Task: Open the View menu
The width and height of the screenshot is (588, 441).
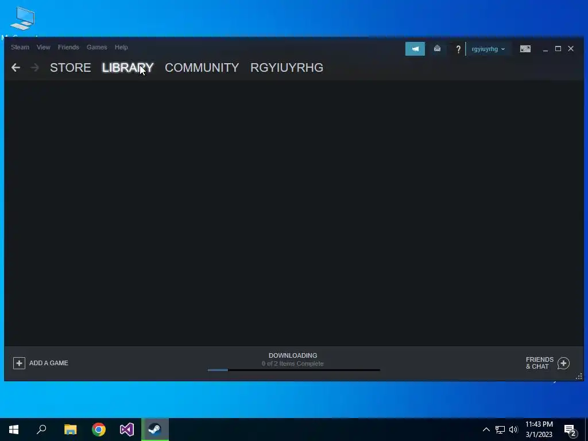Action: coord(44,47)
